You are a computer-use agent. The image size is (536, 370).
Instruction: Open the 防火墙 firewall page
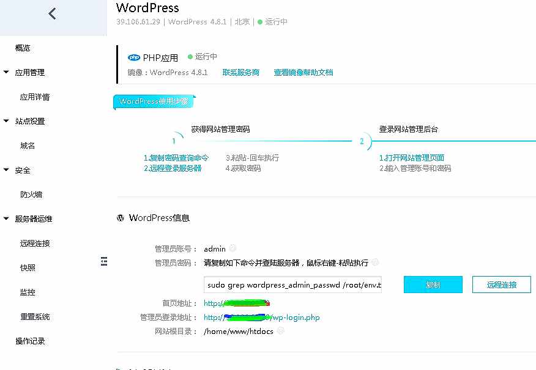(x=31, y=195)
